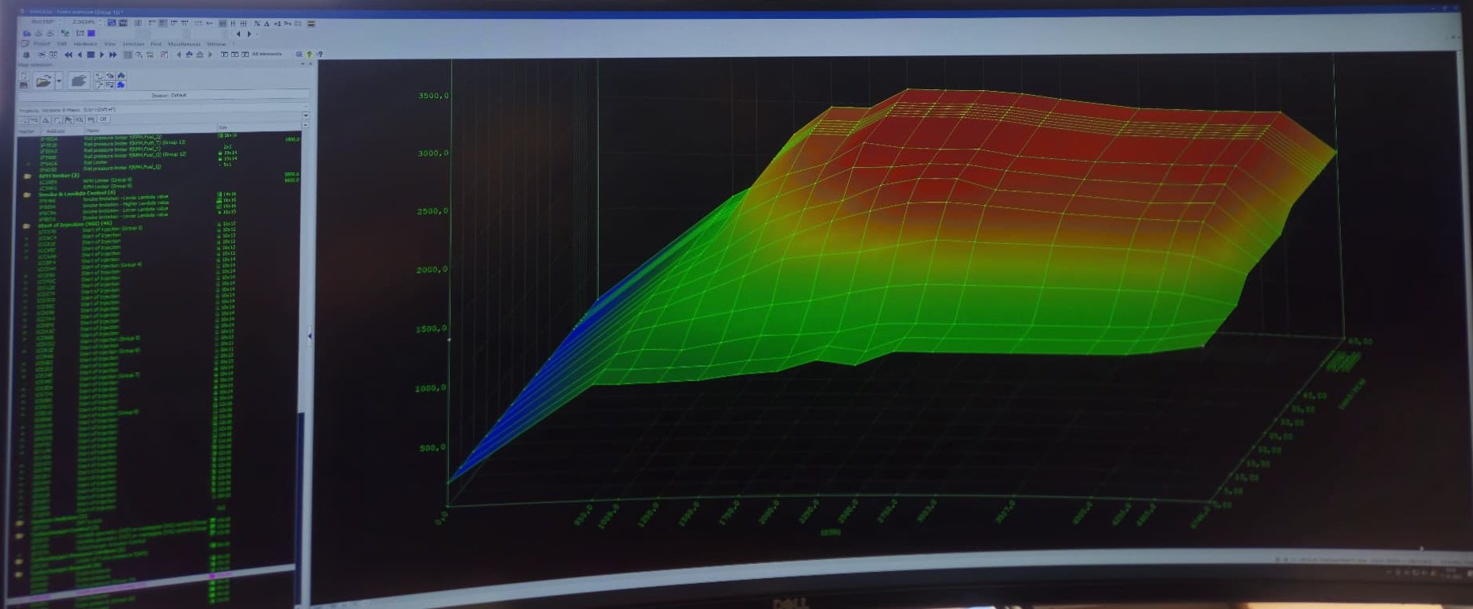The width and height of the screenshot is (1473, 609).
Task: Sort maps by the Address column header
Action: coord(55,130)
